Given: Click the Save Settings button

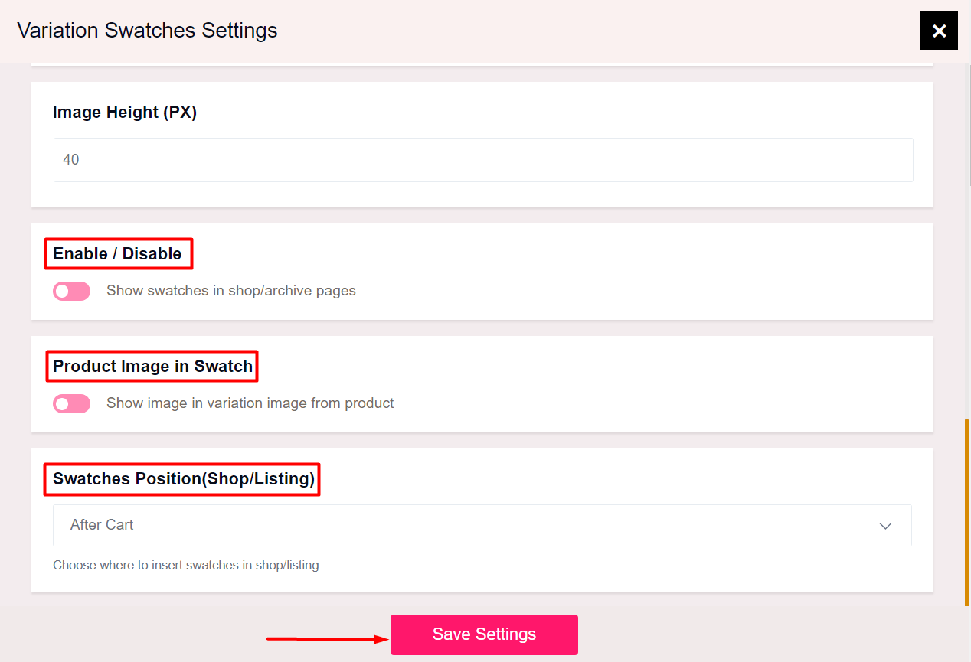Looking at the screenshot, I should [484, 634].
